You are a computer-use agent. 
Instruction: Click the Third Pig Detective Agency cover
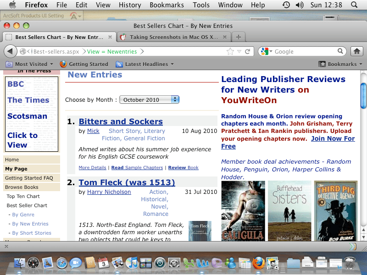(335, 211)
